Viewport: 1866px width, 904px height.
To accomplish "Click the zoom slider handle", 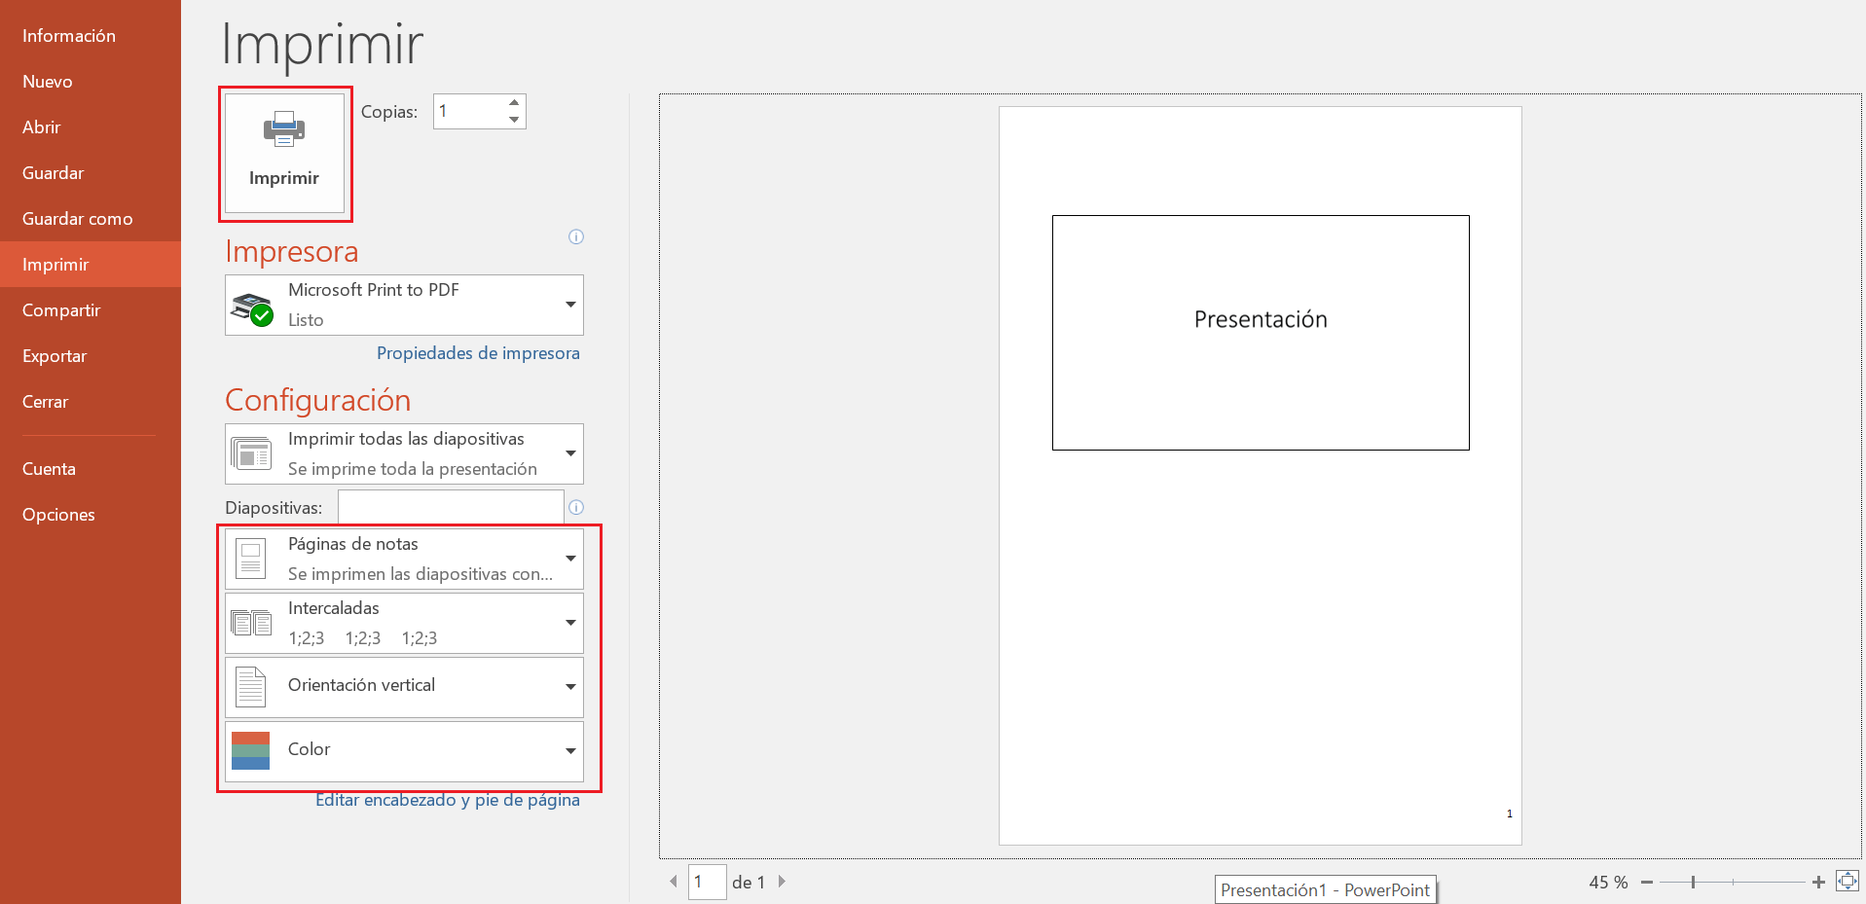I will (x=1694, y=883).
